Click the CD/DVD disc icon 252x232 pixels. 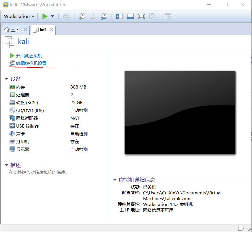12,110
